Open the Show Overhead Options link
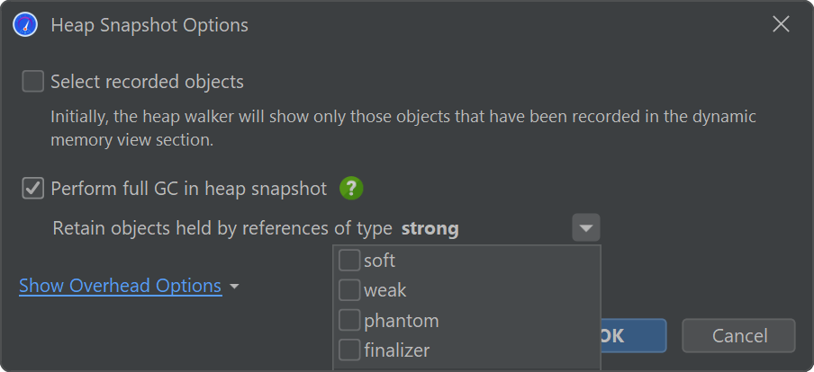Image resolution: width=814 pixels, height=372 pixels. 121,286
